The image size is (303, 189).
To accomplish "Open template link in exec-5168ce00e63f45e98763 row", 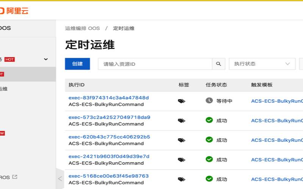I will coord(277,179).
